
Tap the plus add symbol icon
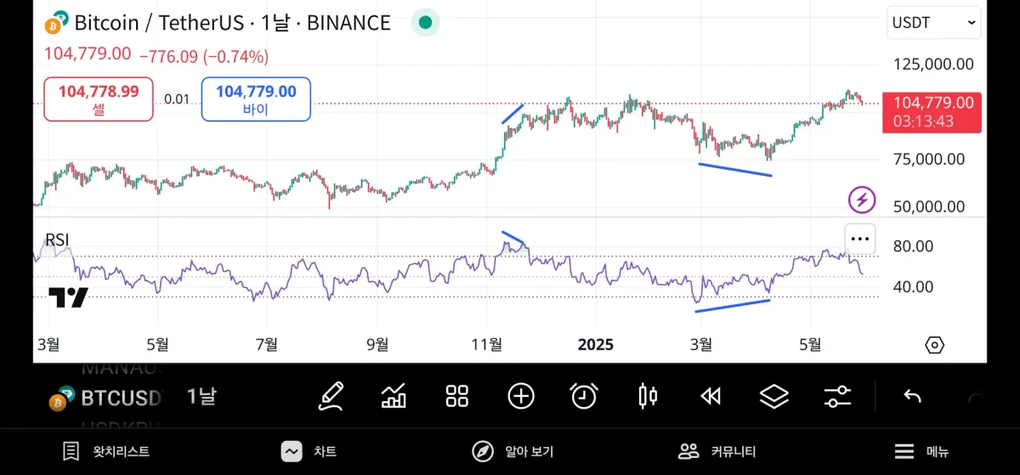tap(521, 396)
